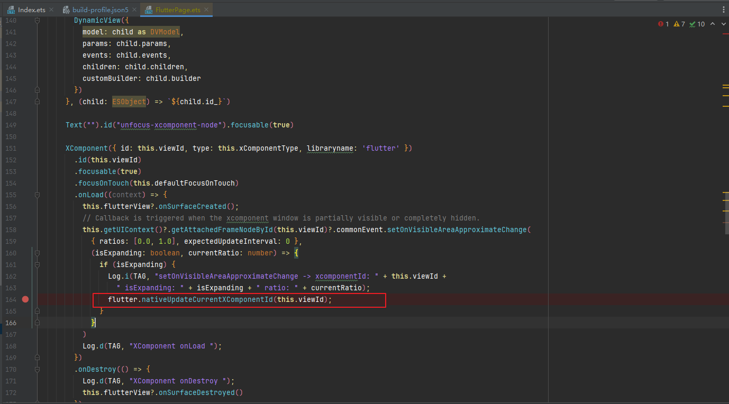Viewport: 729px width, 404px height.
Task: Click the yellow warning count indicator
Action: coord(679,24)
